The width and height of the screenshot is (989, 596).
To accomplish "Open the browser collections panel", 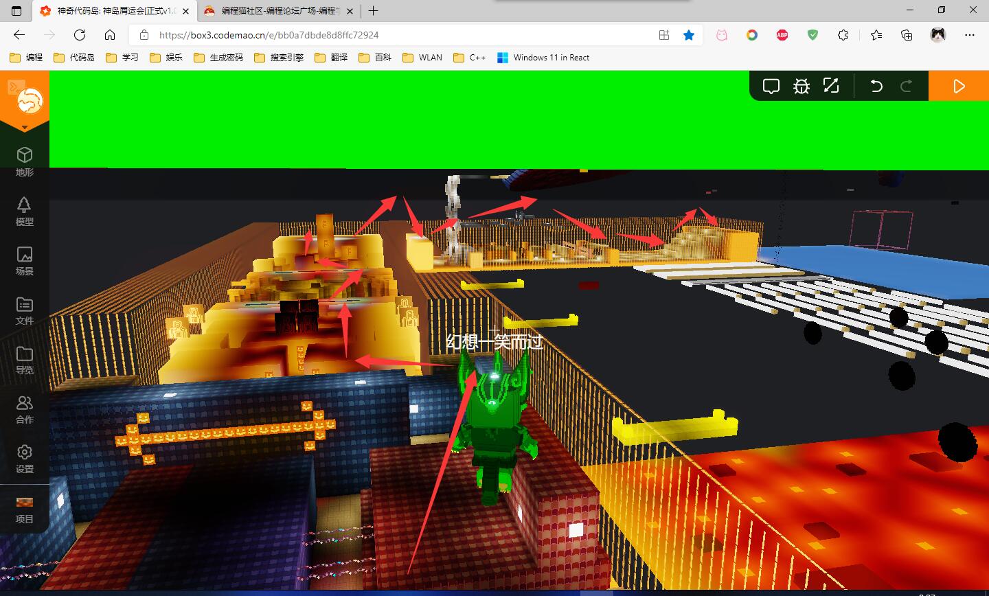I will point(907,35).
